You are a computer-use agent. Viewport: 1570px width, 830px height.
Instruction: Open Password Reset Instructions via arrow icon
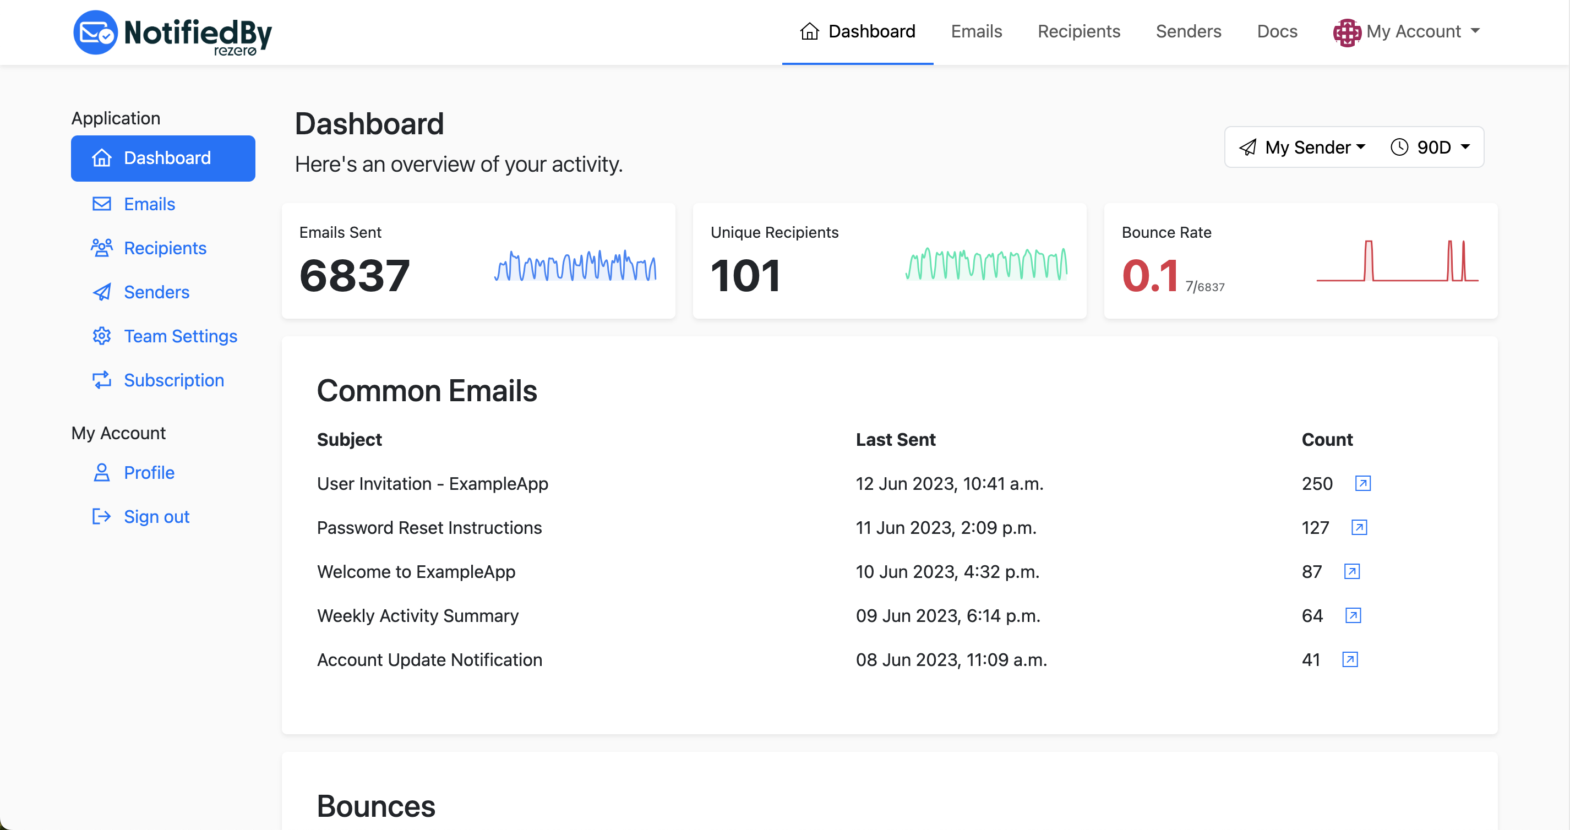(x=1359, y=527)
